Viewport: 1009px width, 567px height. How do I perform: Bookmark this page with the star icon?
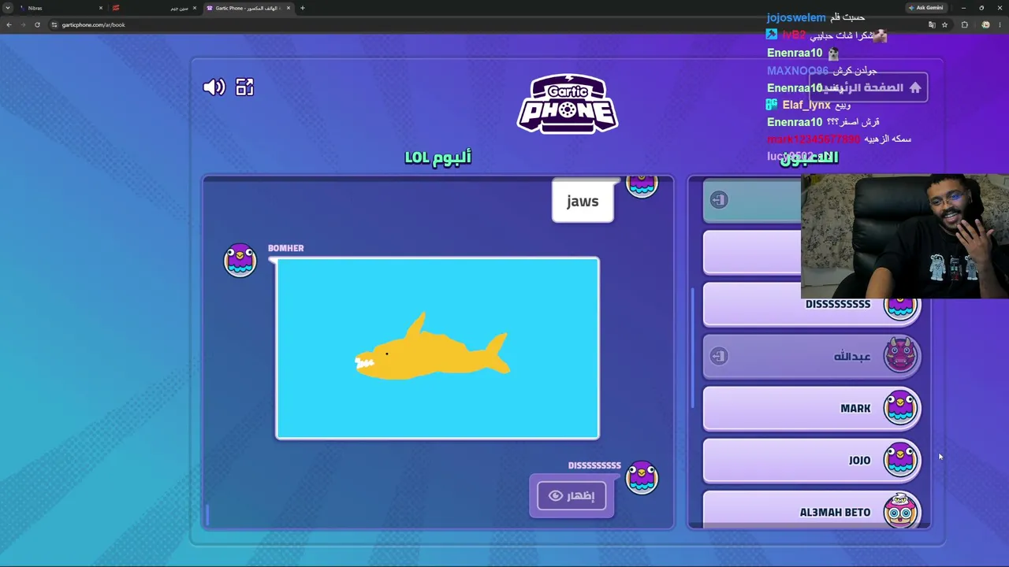944,24
